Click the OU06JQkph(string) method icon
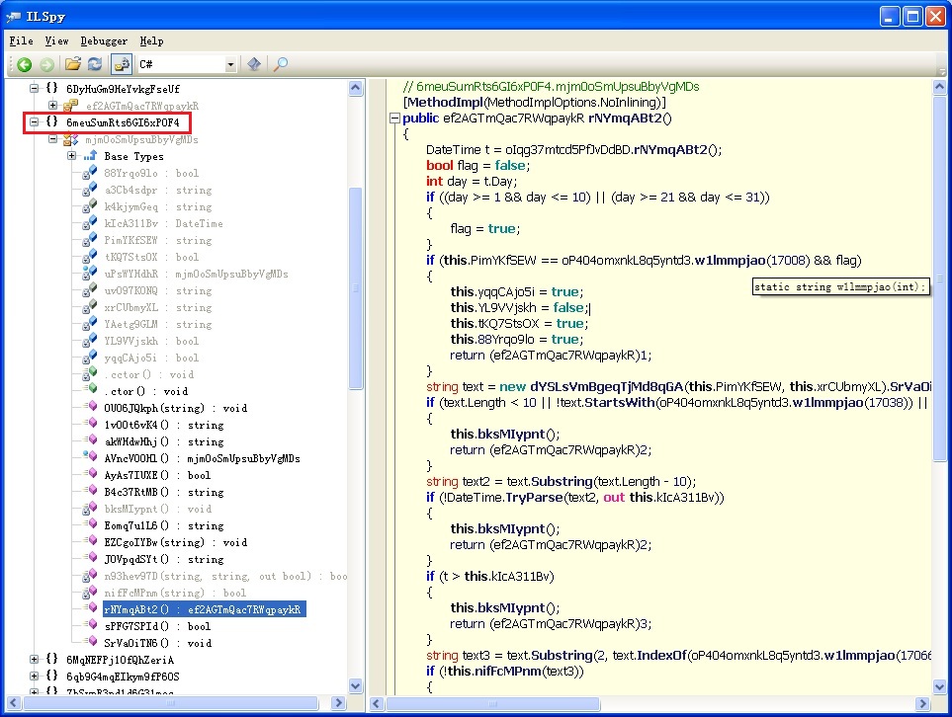 click(x=92, y=407)
